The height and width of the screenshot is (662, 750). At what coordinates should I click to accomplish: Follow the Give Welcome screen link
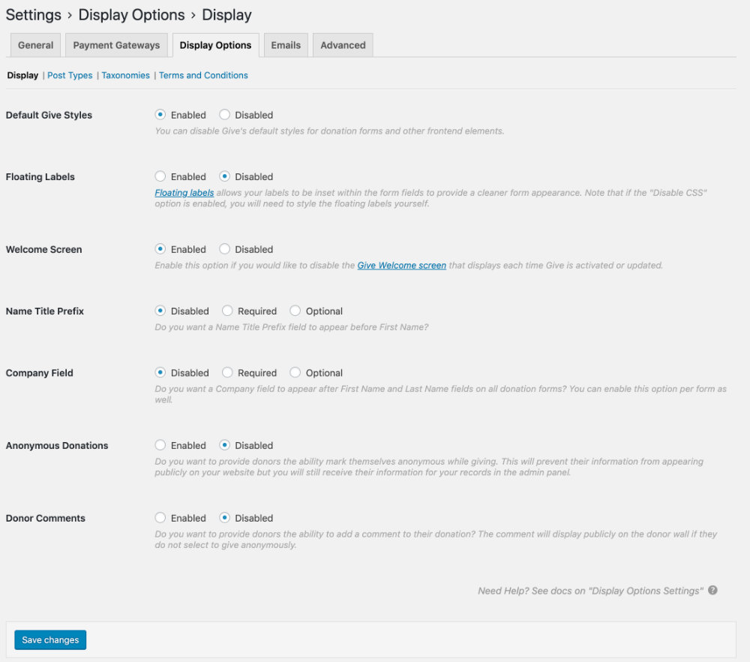tap(402, 265)
